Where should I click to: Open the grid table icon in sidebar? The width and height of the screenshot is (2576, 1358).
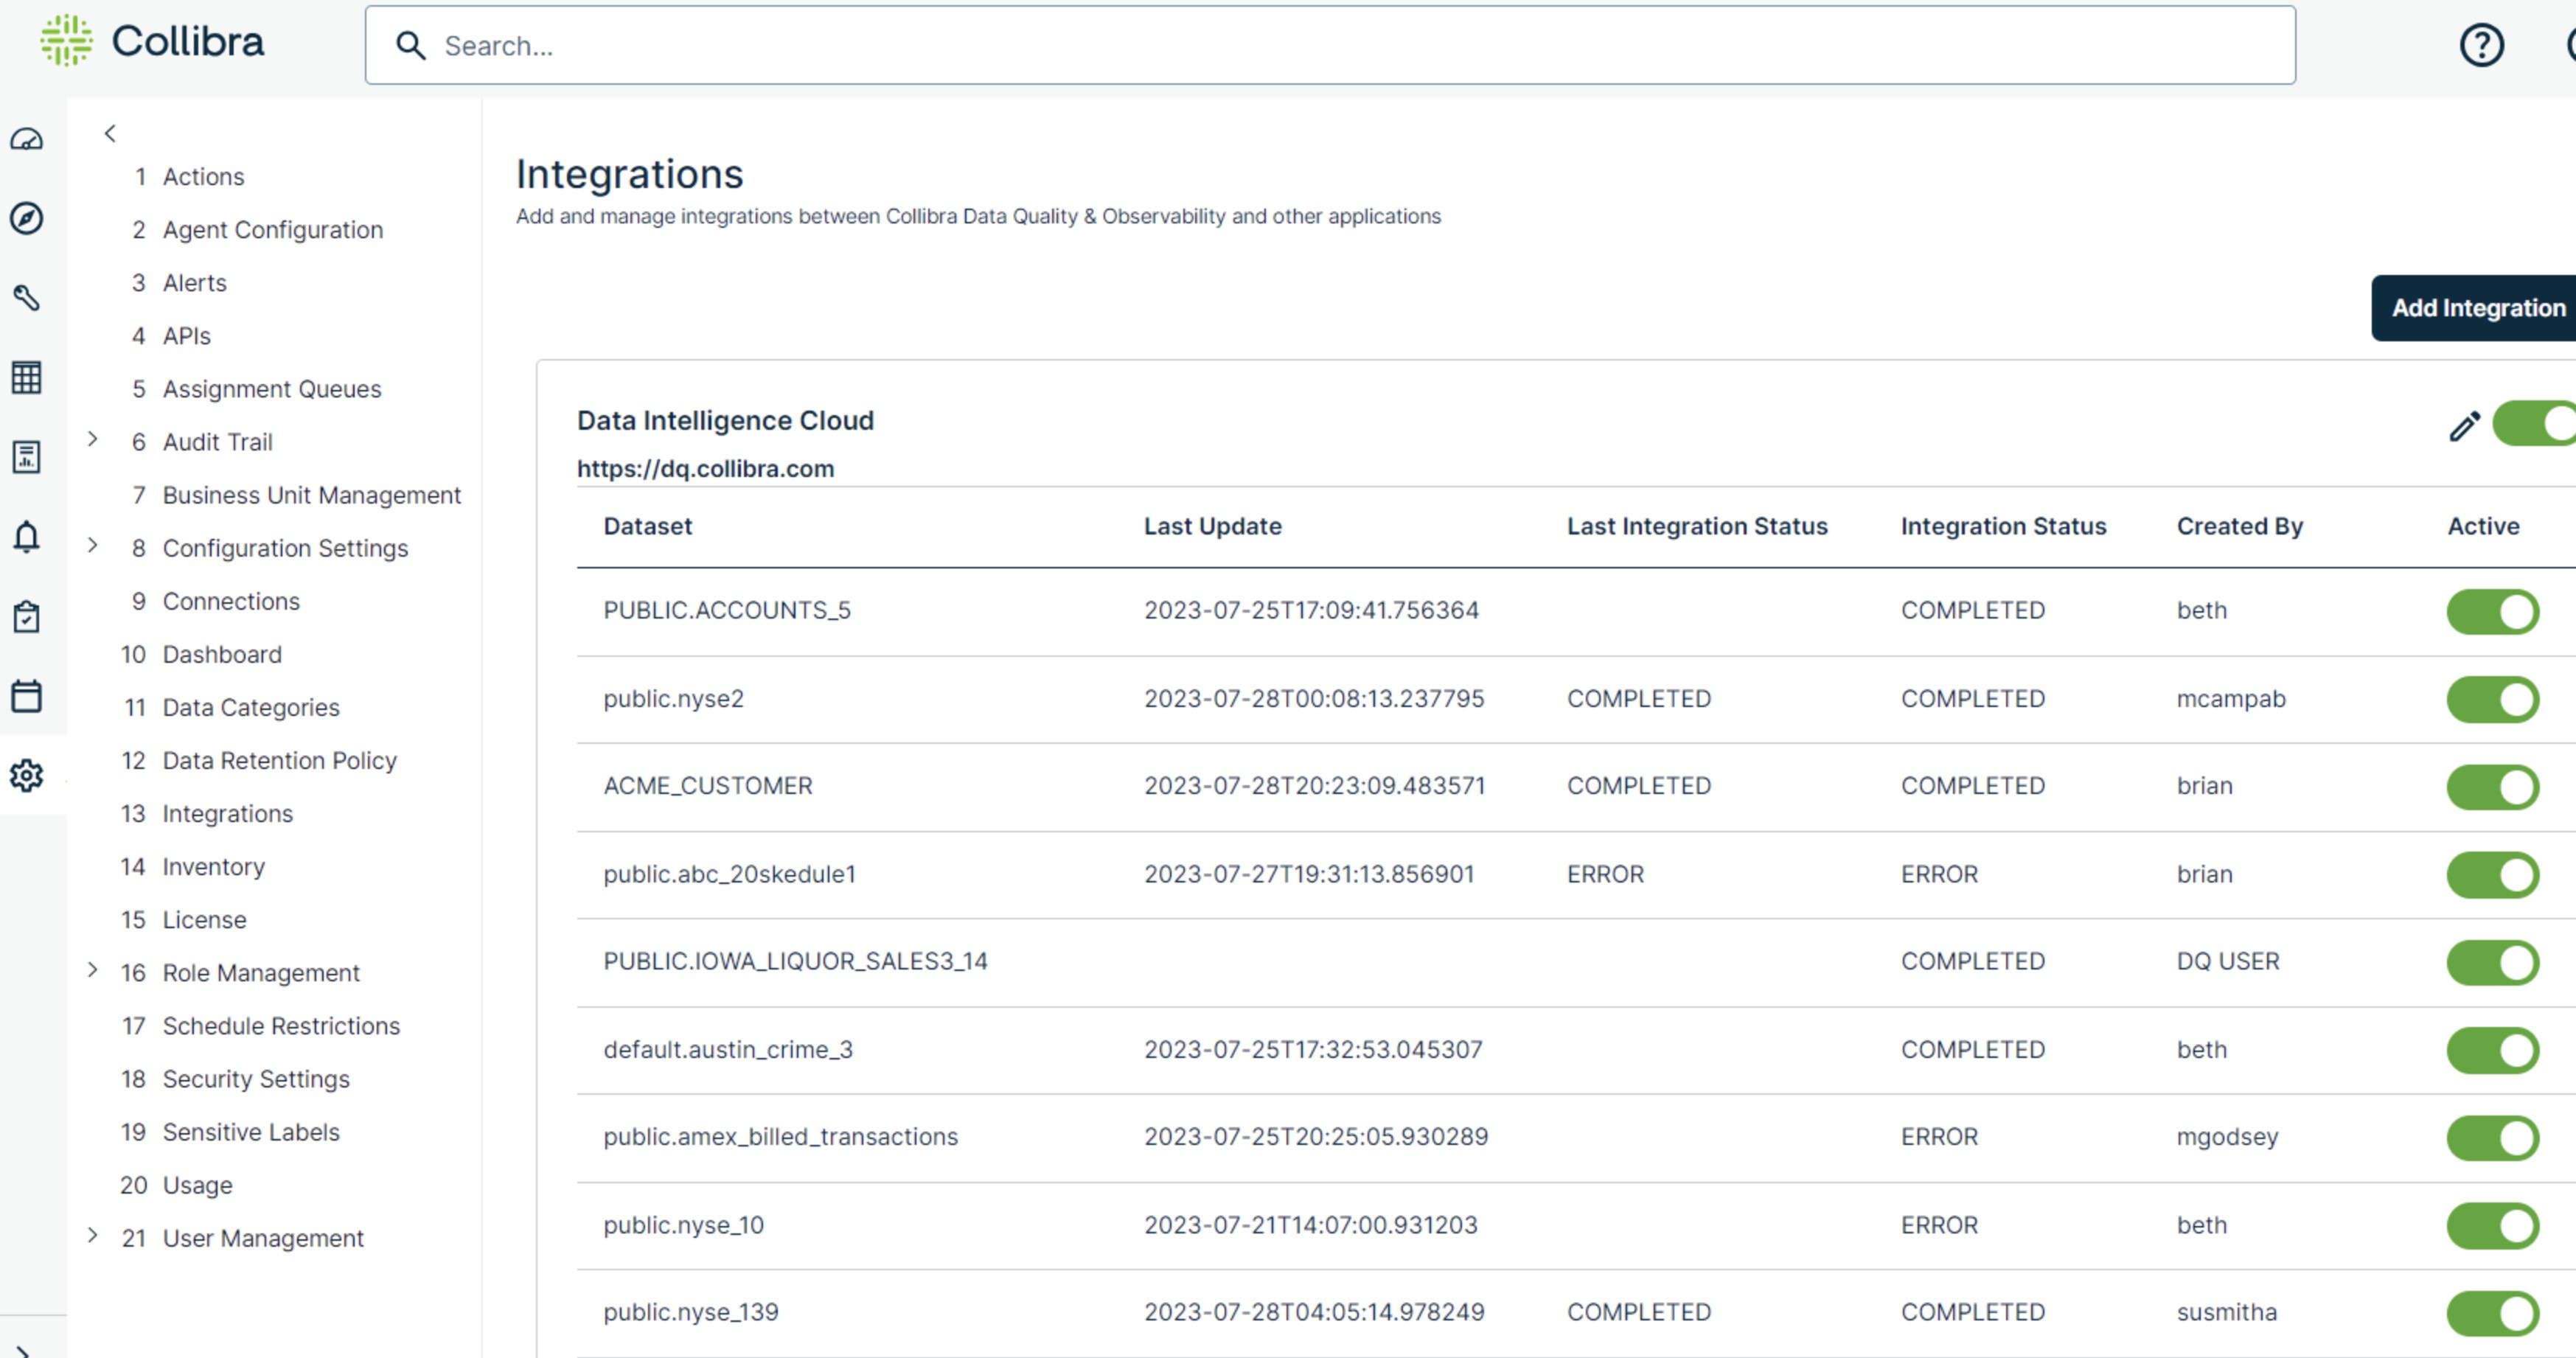point(27,378)
